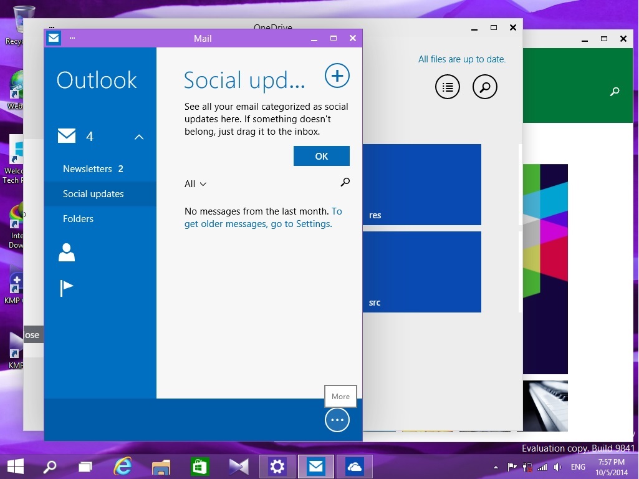
Task: Minimize the Mail window
Action: tap(314, 39)
